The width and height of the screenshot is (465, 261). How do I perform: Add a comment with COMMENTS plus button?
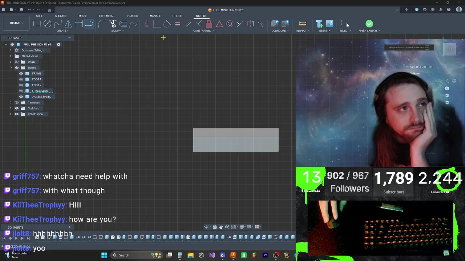[x=69, y=227]
